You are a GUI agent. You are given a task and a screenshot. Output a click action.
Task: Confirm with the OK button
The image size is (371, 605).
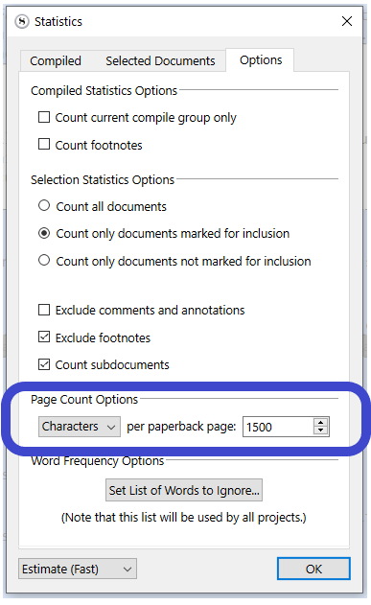coord(313,569)
